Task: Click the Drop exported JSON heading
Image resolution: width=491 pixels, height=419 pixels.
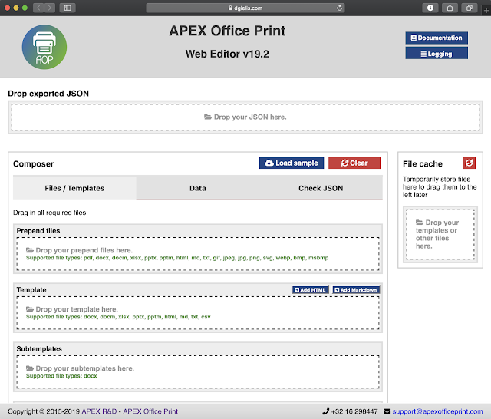Action: 48,94
